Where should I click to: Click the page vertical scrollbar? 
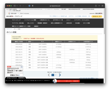click(104, 21)
